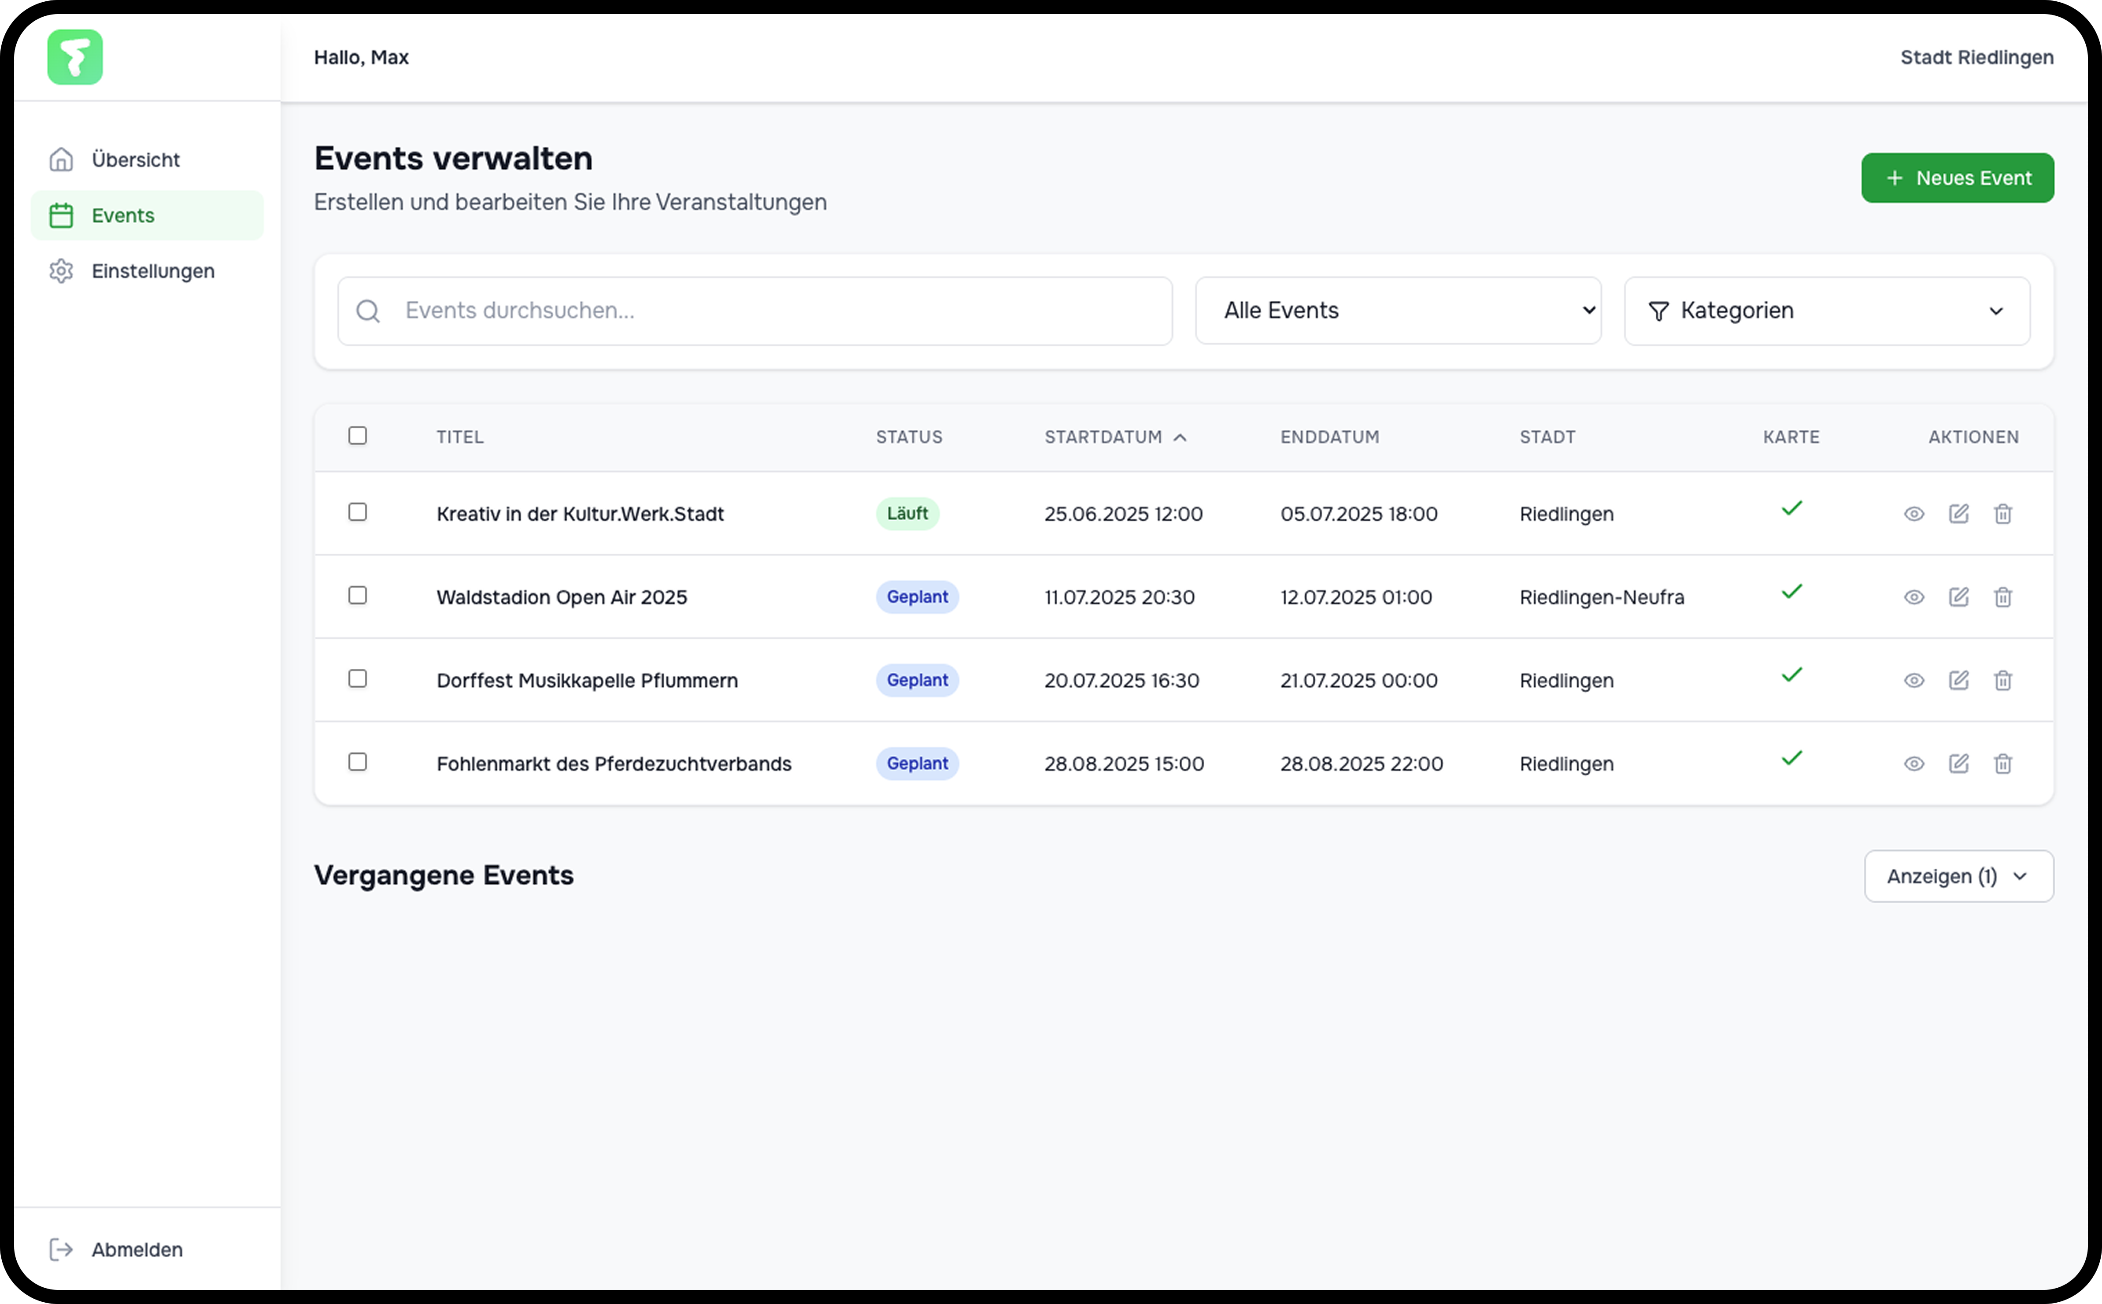Open Einstellungen from the sidebar menu

coord(152,270)
